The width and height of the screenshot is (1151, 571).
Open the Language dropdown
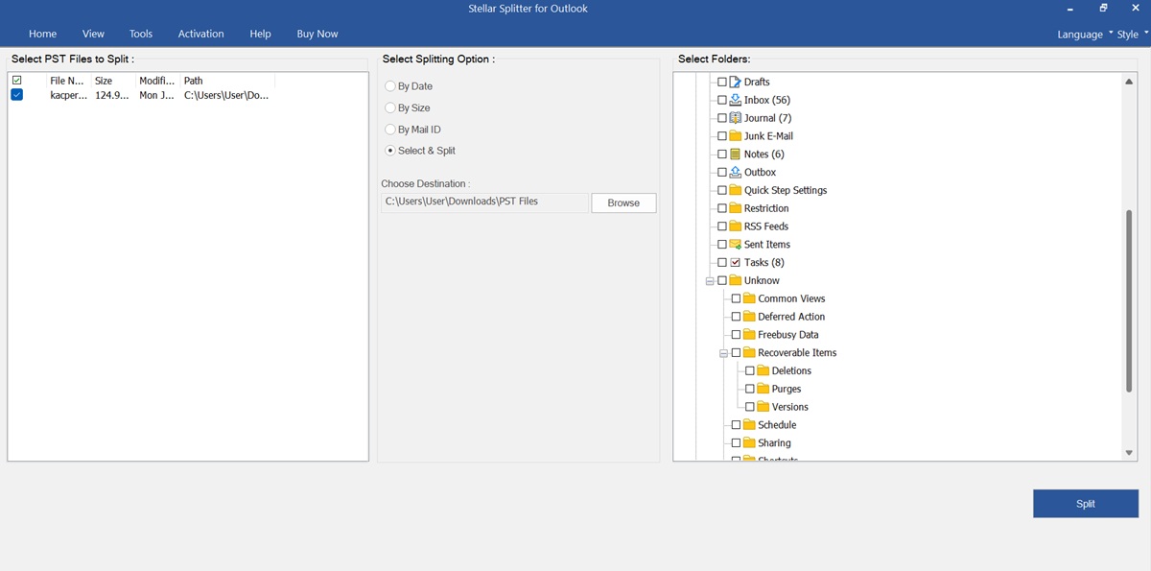pyautogui.click(x=1085, y=35)
